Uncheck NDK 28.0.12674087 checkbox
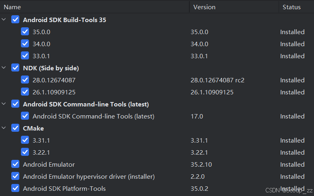 click(25, 80)
